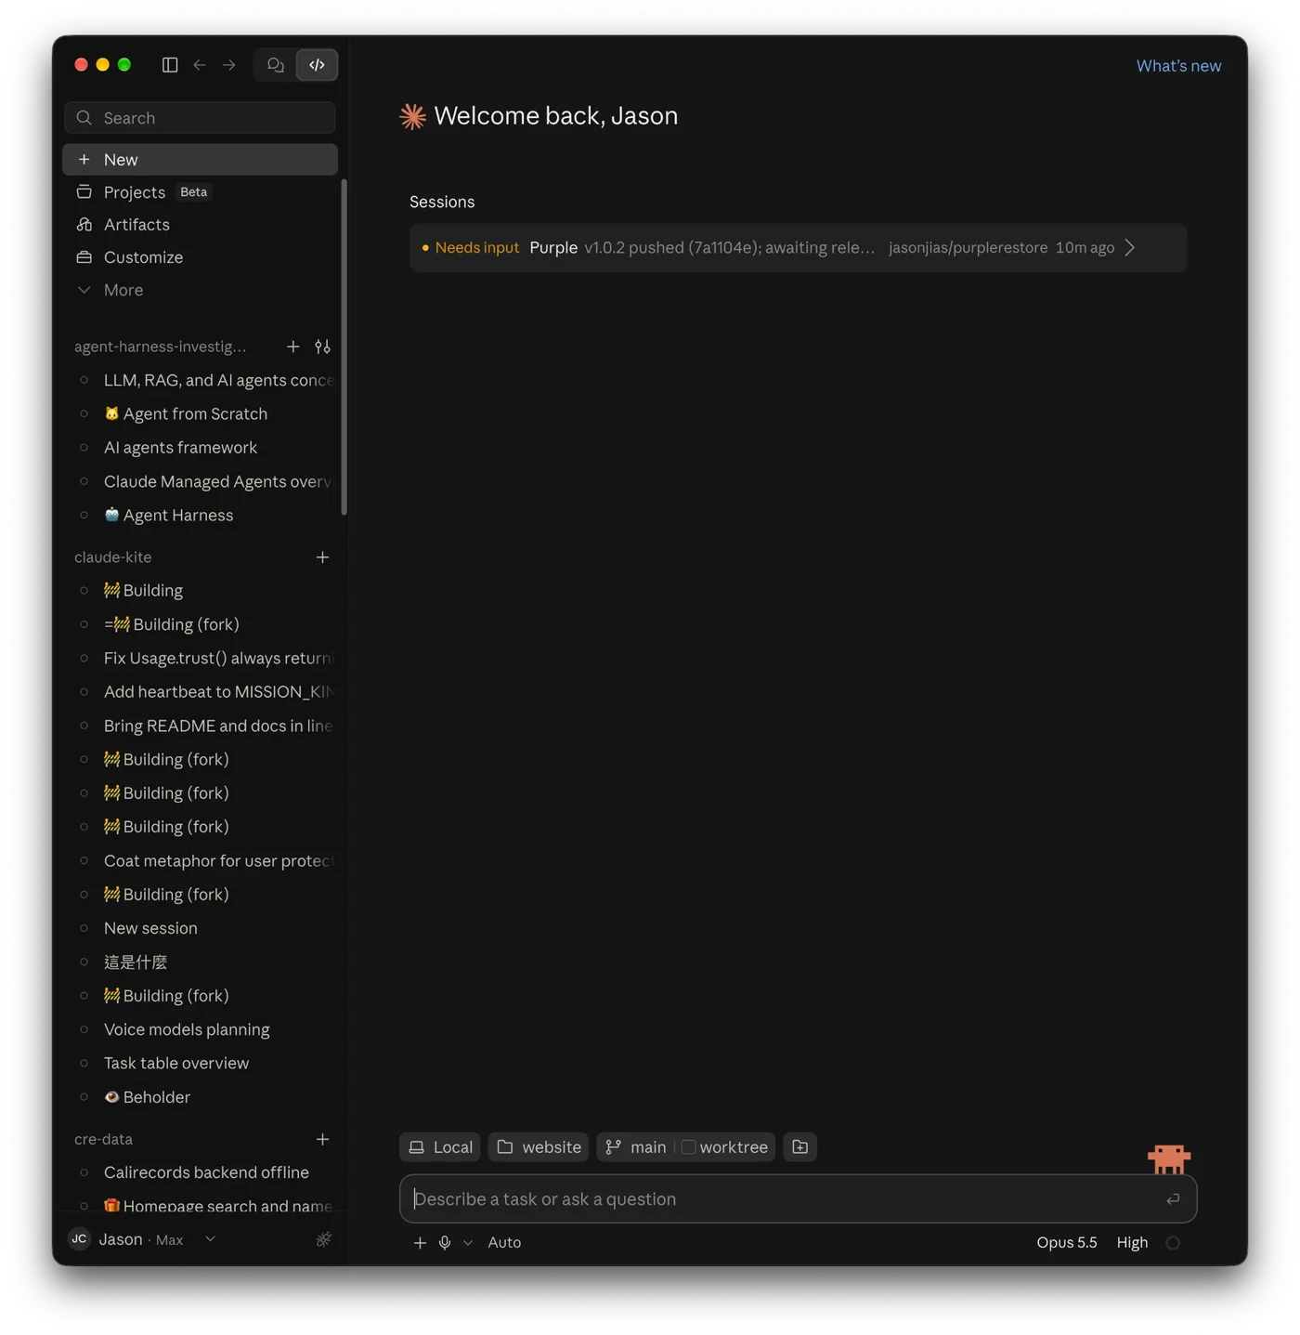
Task: Click the Local environment button
Action: click(x=440, y=1147)
